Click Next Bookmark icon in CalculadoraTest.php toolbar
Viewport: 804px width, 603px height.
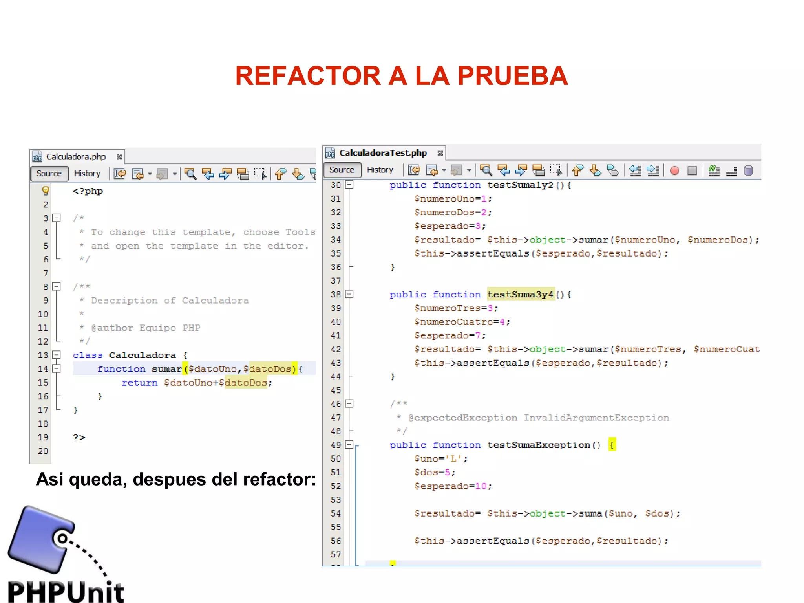tap(595, 170)
